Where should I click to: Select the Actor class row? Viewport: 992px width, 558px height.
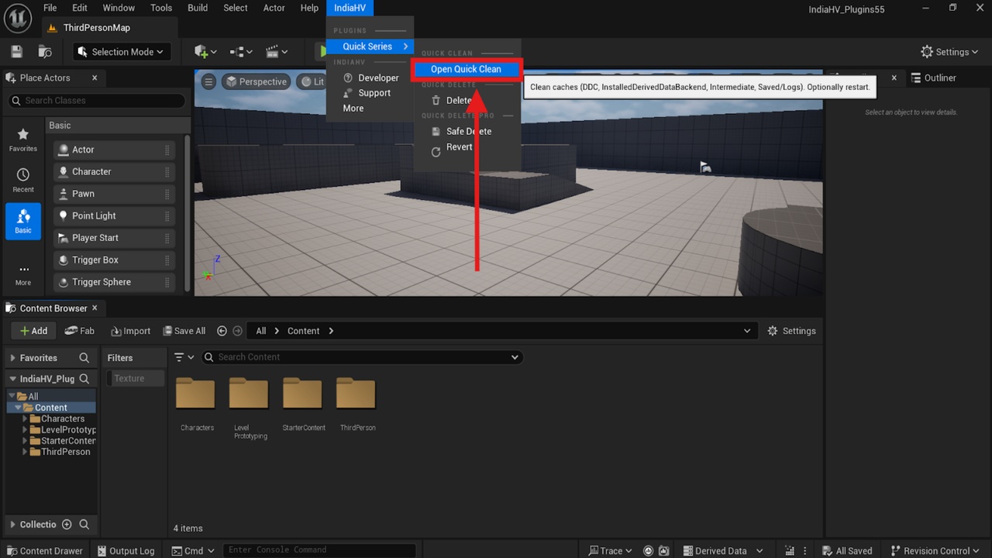pyautogui.click(x=114, y=150)
